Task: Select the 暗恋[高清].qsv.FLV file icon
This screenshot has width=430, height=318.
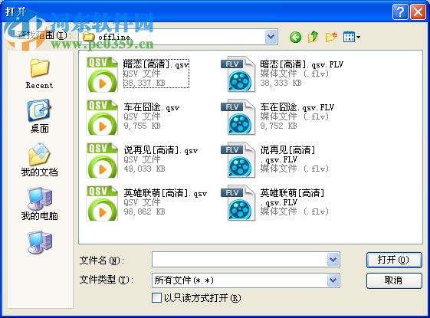Action: point(238,74)
